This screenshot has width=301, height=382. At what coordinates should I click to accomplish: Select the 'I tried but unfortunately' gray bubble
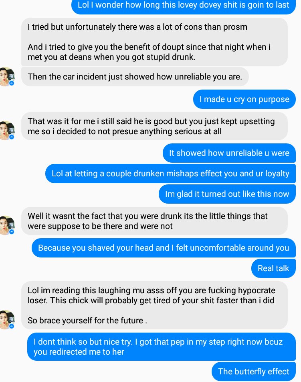154,42
